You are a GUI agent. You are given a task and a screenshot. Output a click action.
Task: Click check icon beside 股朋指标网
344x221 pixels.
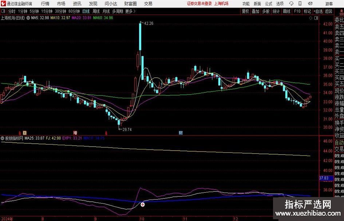click(x=3, y=138)
